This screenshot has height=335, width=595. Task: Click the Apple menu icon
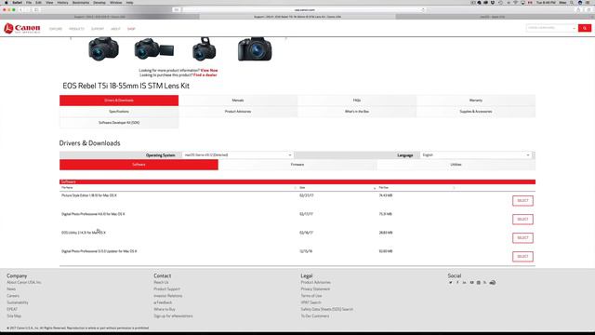tap(7, 2)
